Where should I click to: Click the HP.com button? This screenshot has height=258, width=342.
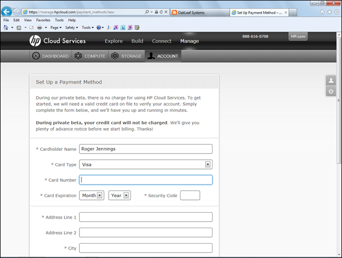click(x=298, y=36)
